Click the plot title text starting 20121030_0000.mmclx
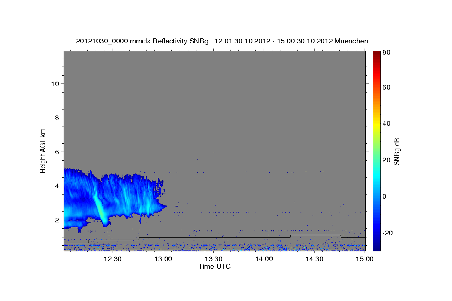This screenshot has height=301, width=452. (x=222, y=41)
